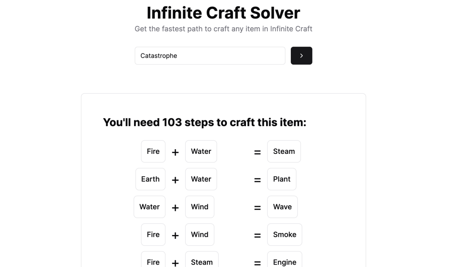The image size is (476, 267).
Task: Click the Earth ingredient chip
Action: (x=150, y=179)
